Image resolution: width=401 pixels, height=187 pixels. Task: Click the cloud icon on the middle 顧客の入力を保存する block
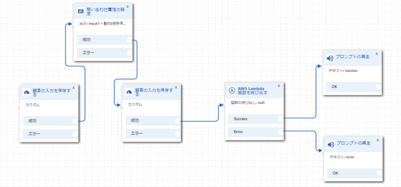point(129,92)
